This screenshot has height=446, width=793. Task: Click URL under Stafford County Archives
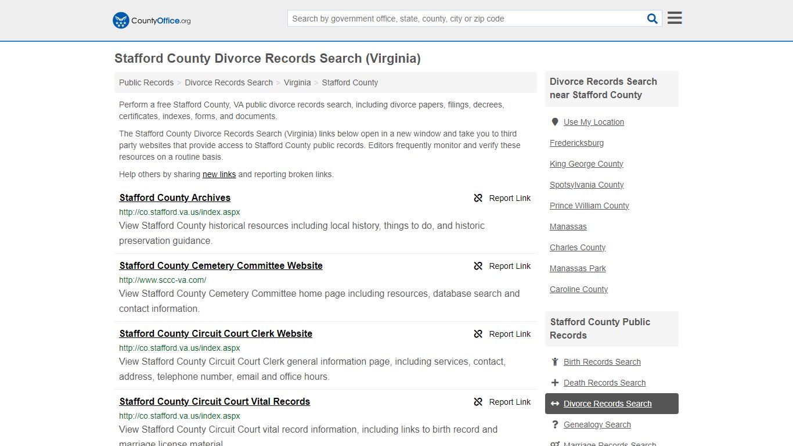tap(179, 212)
